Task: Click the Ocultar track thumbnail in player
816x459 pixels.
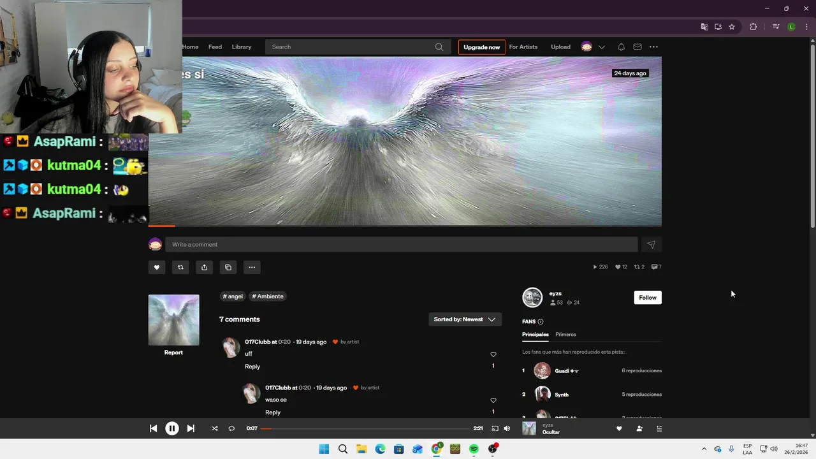Action: [529, 428]
